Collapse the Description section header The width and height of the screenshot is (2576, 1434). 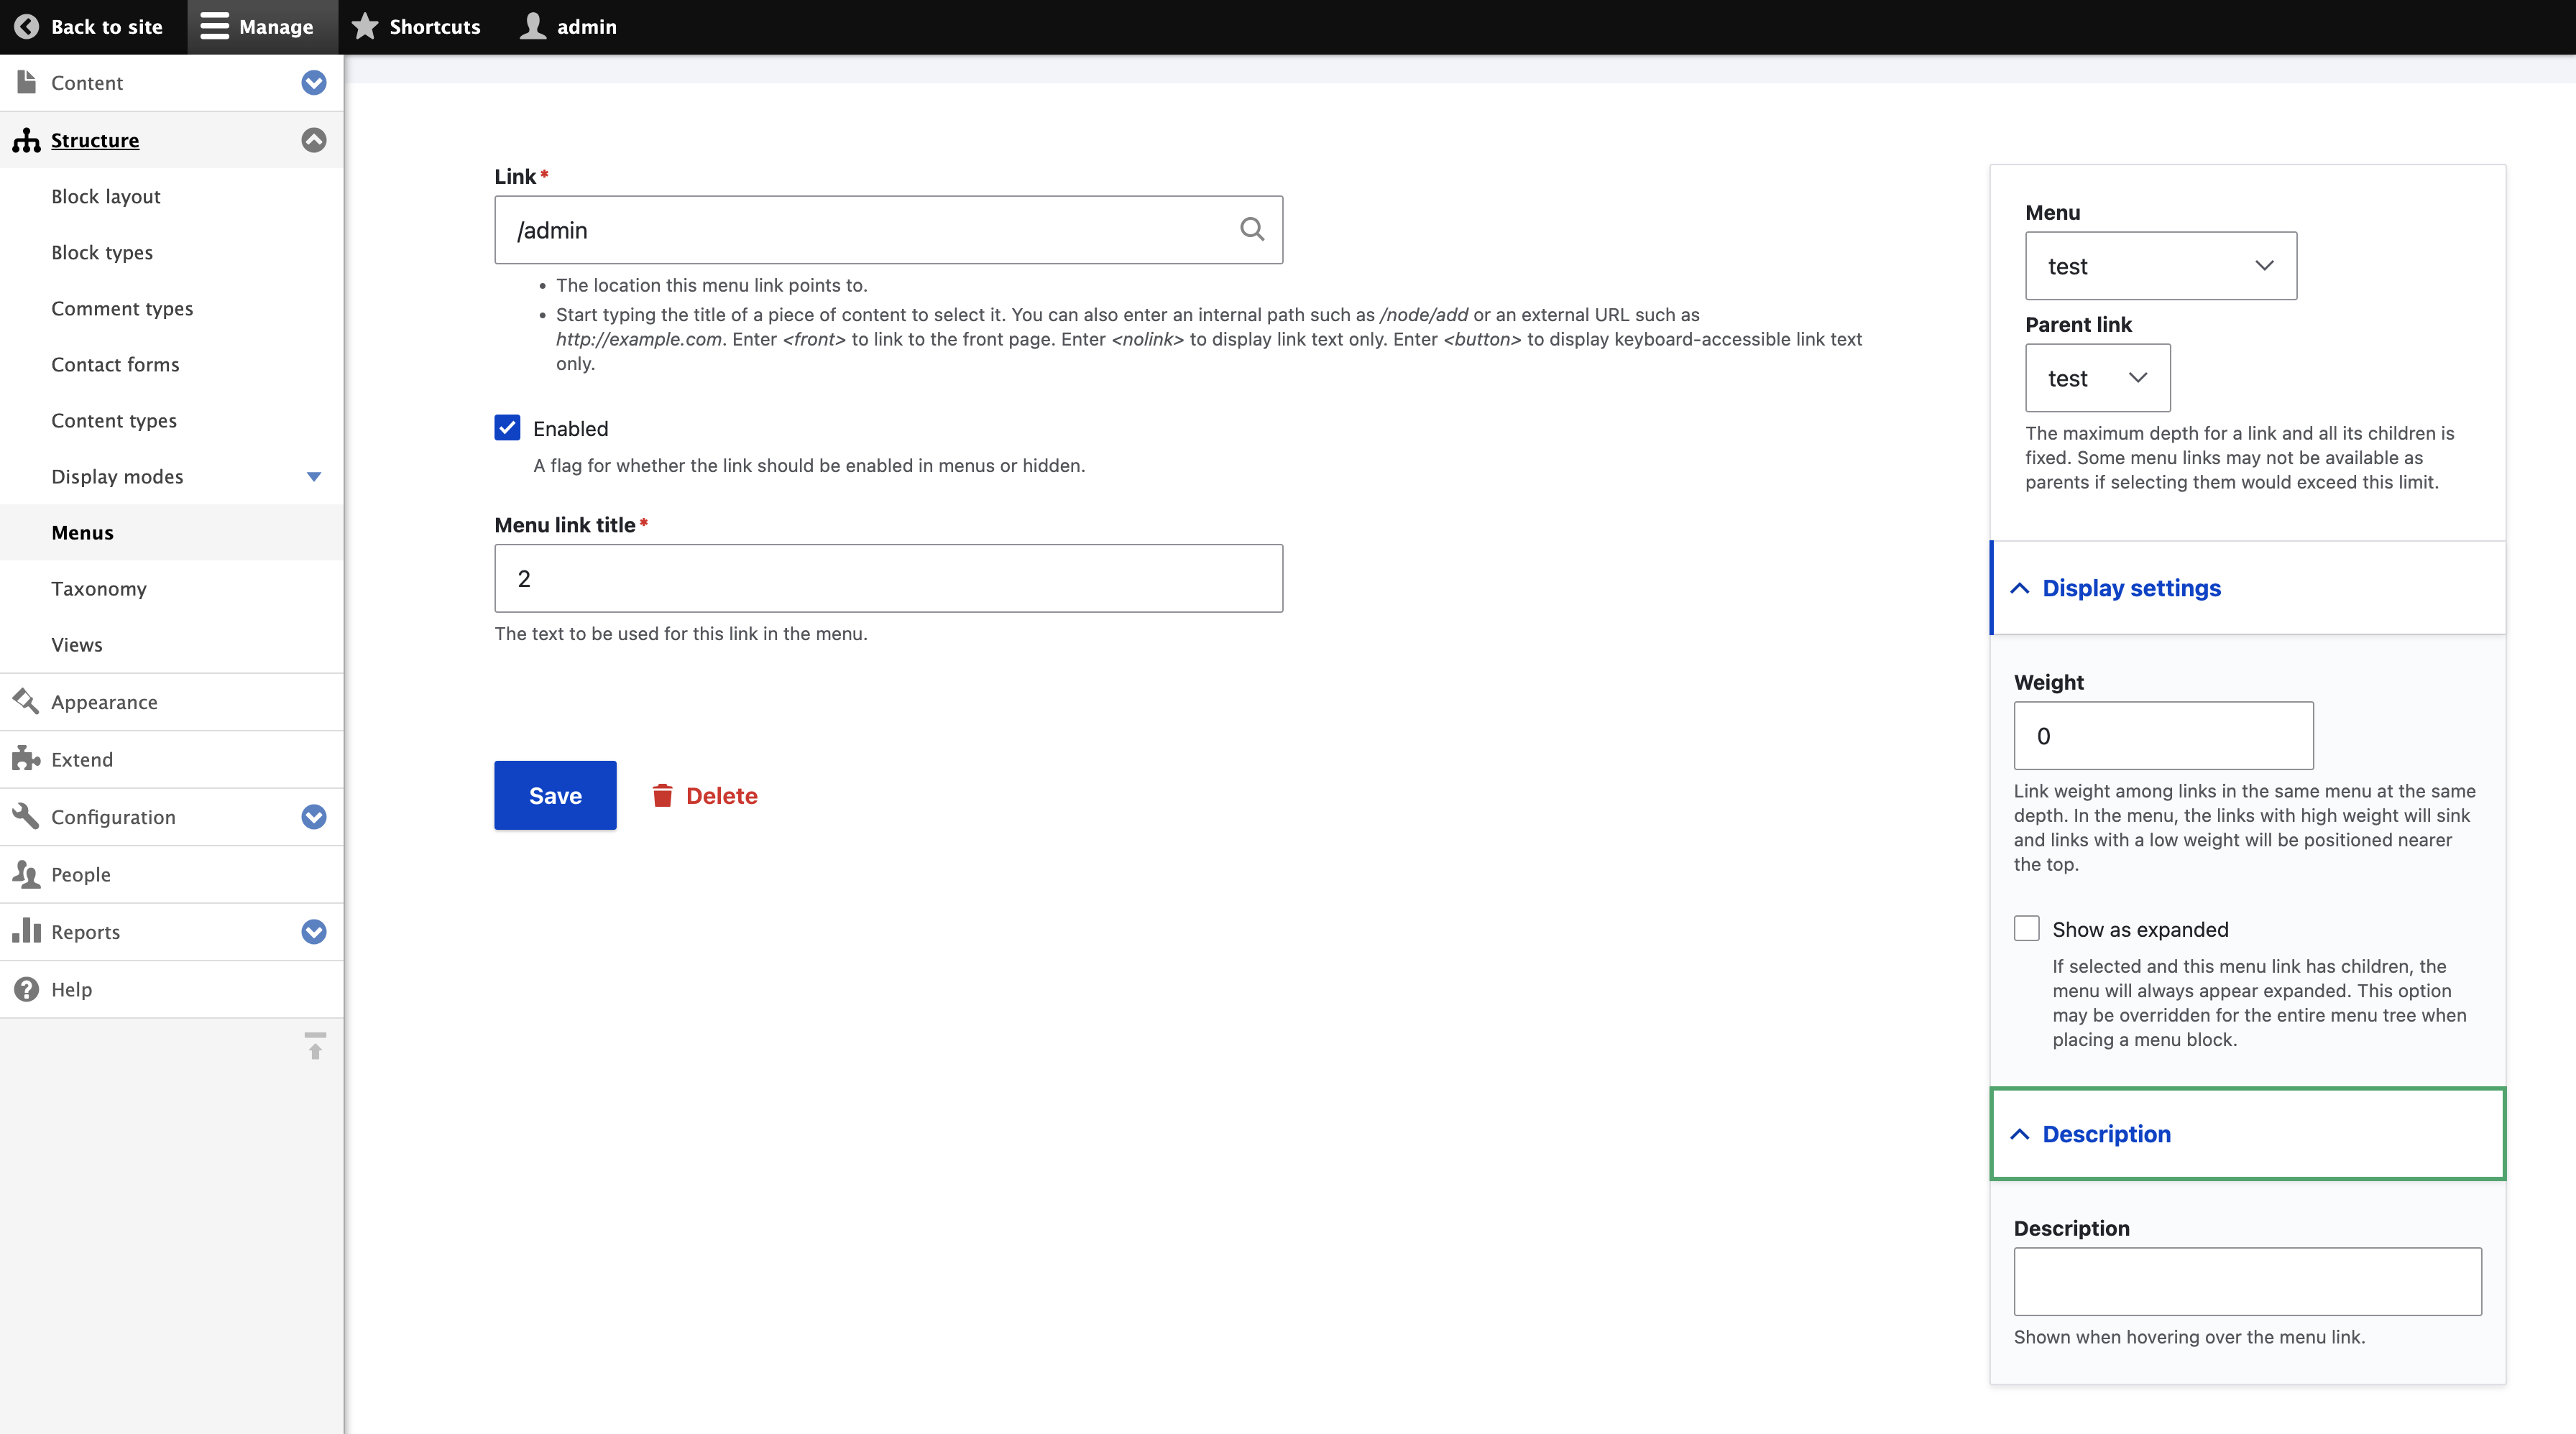pyautogui.click(x=2106, y=1133)
